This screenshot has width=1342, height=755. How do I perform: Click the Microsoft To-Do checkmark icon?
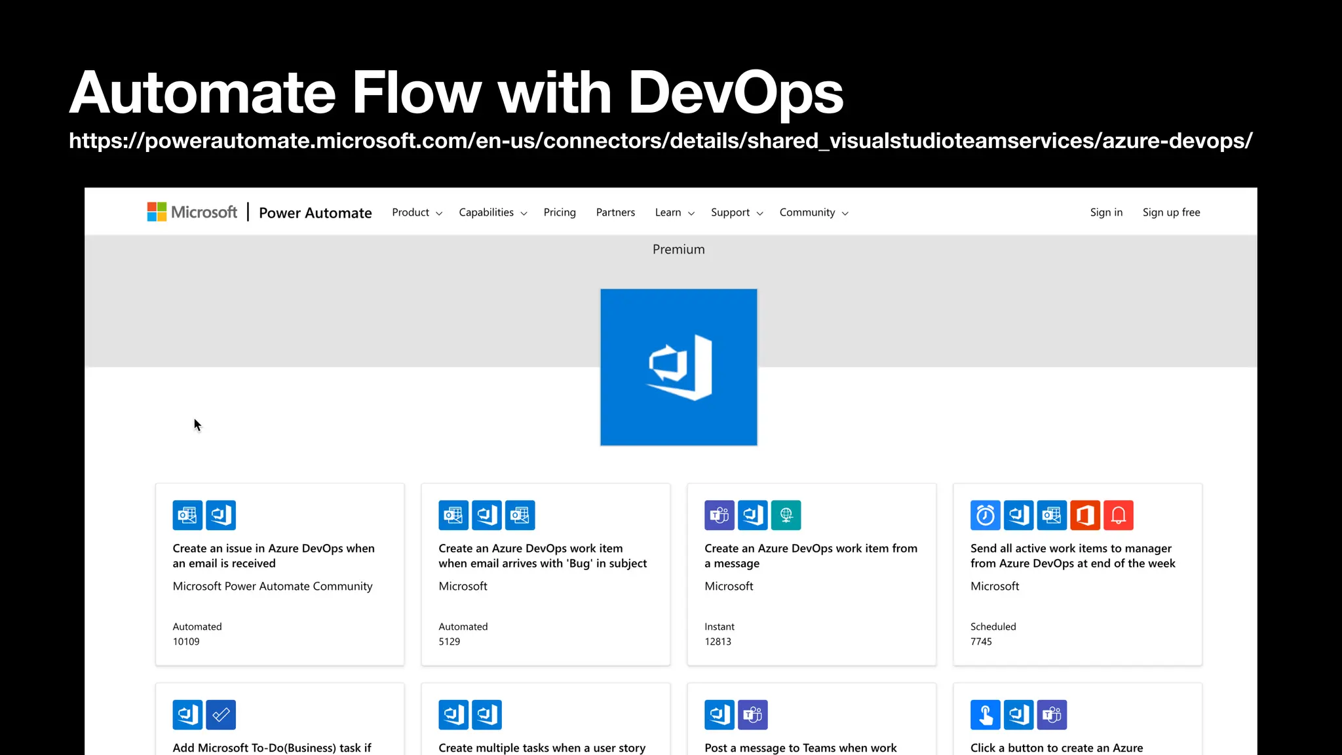click(221, 714)
